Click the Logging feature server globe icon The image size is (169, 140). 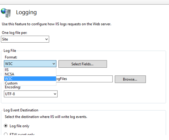[6, 13]
